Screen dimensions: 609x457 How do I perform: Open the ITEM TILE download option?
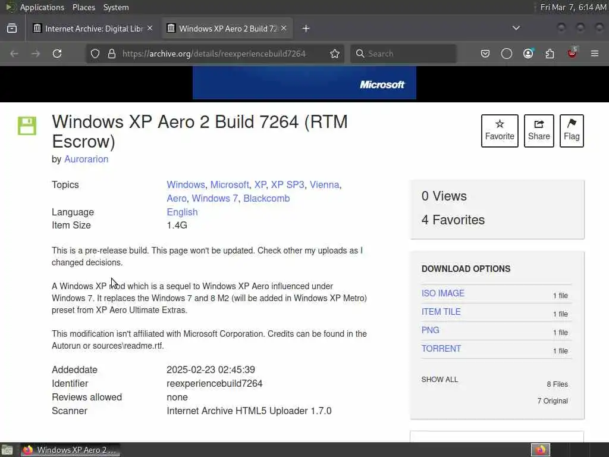tap(441, 312)
